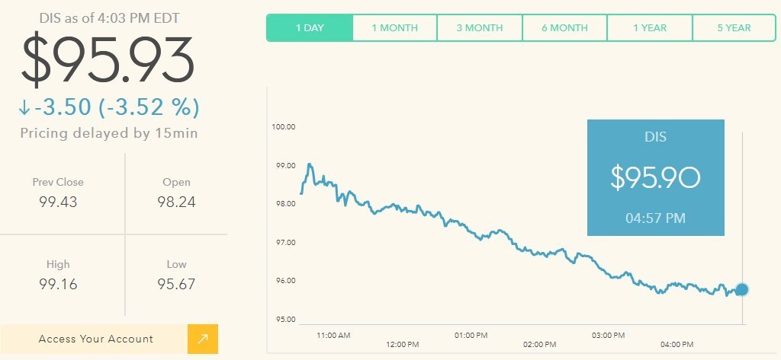Click the yellow arrow icon beside Access Your Account
The height and width of the screenshot is (360, 781).
click(203, 339)
